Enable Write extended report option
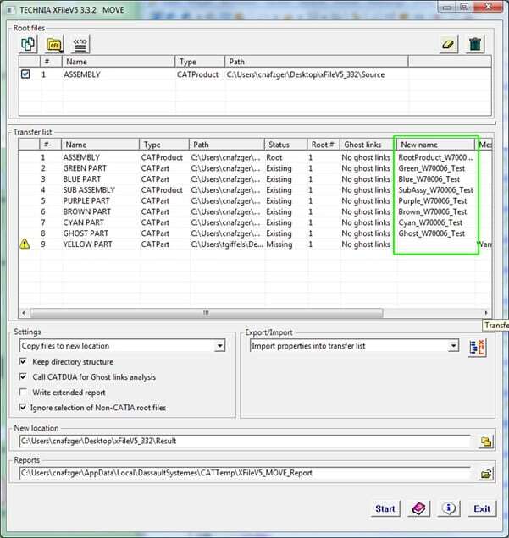Viewport: 509px width, 538px height. 24,393
